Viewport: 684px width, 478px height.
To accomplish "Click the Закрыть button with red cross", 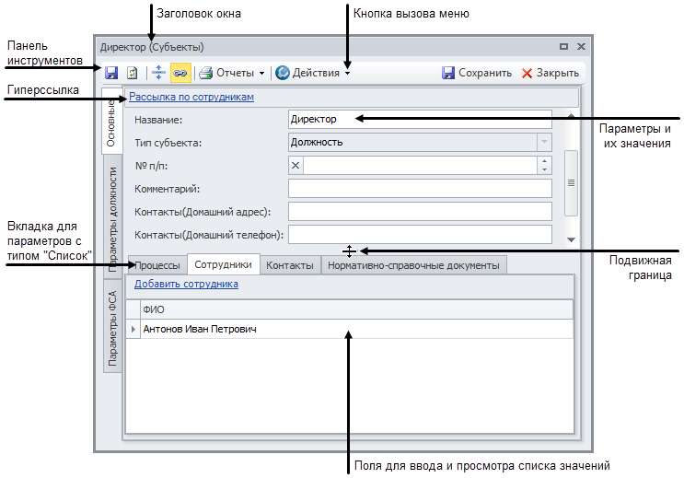I will tap(551, 73).
